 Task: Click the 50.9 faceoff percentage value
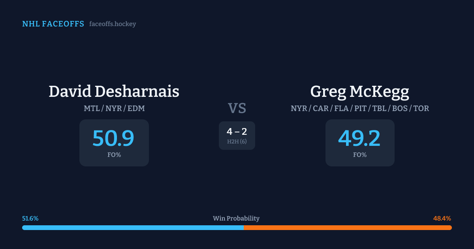113,138
